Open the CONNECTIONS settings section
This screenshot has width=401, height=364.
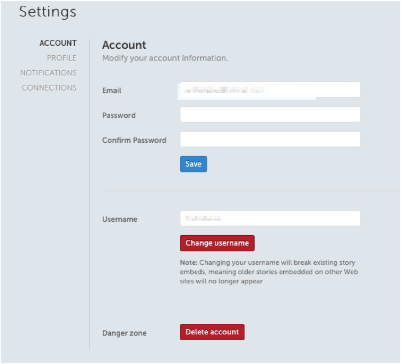pyautogui.click(x=49, y=88)
